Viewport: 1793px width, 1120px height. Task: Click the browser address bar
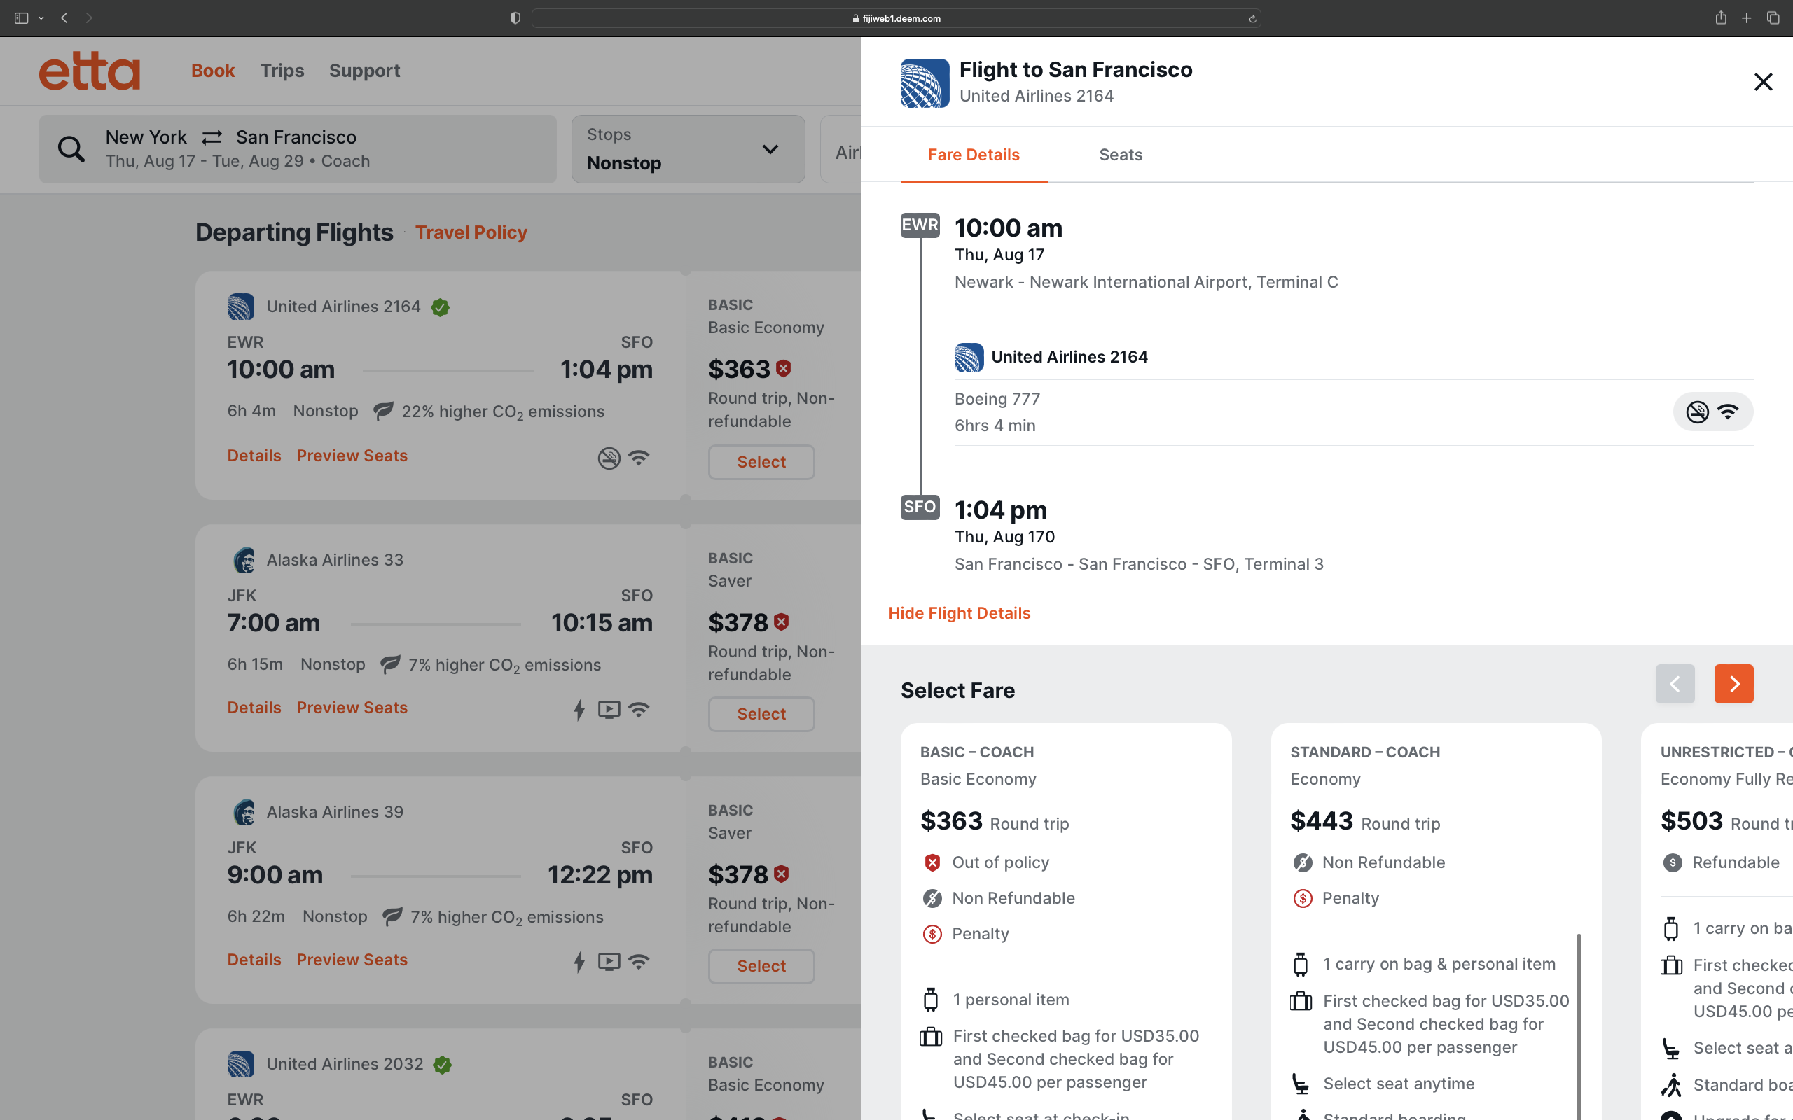(896, 18)
